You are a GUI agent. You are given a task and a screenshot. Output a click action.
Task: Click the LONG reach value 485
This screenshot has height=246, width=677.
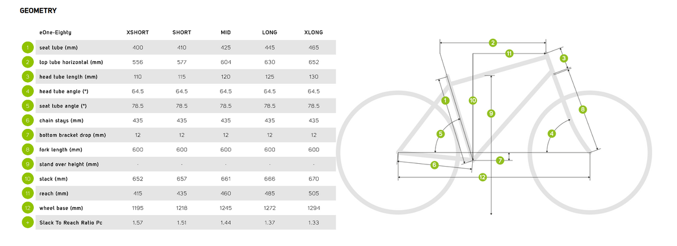270,194
